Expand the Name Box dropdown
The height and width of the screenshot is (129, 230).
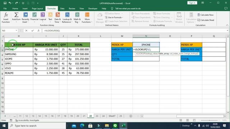pos(17,30)
